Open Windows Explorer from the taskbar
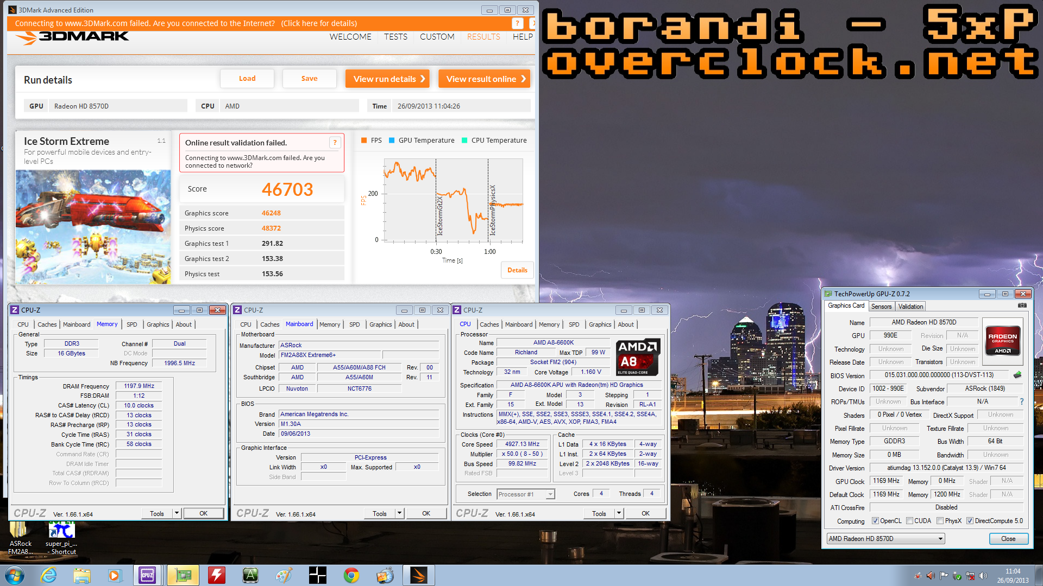Image resolution: width=1043 pixels, height=586 pixels. pyautogui.click(x=82, y=575)
